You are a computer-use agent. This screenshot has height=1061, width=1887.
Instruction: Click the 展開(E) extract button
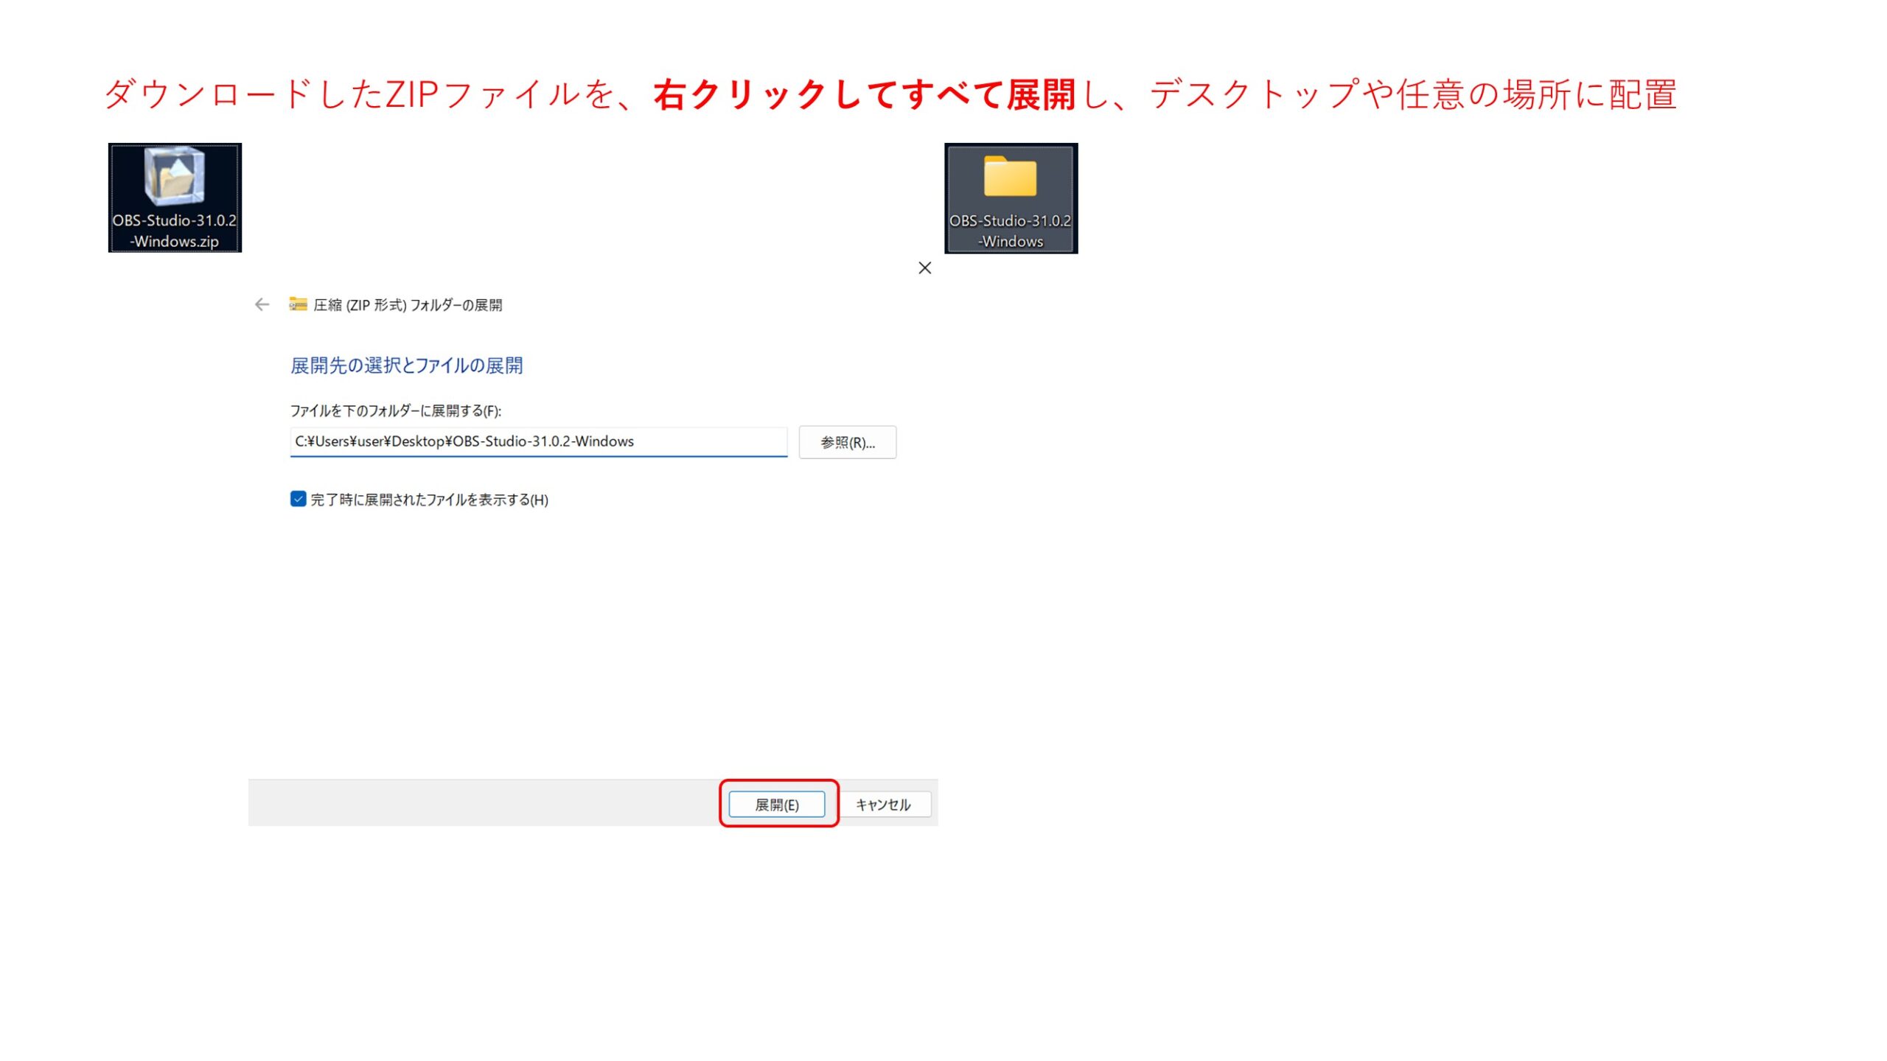tap(776, 804)
